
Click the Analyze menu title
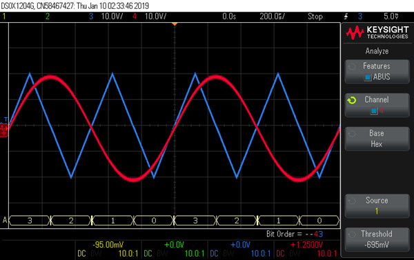377,51
